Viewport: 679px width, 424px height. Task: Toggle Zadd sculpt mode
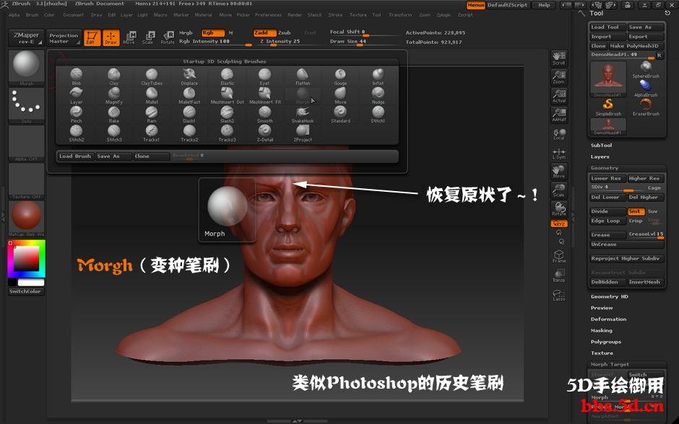click(x=264, y=33)
